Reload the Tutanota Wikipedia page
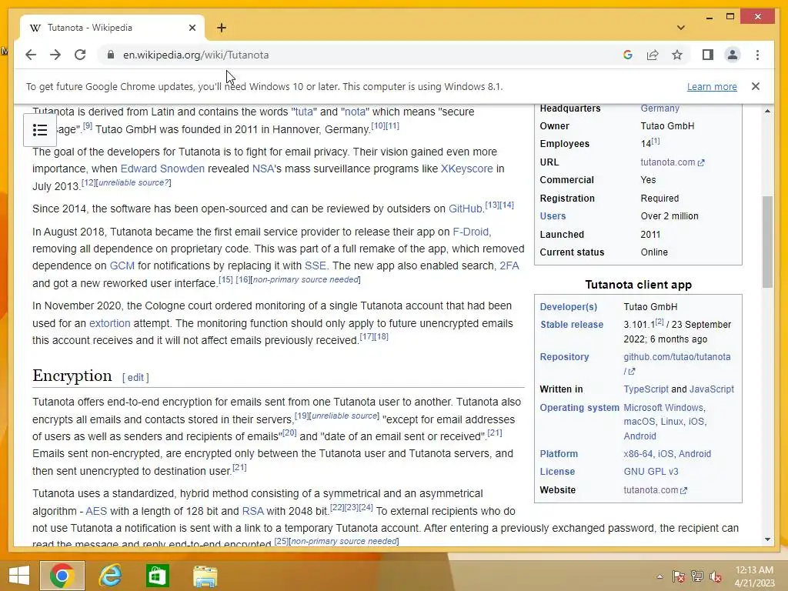Screen dimensions: 788x591 click(x=80, y=55)
